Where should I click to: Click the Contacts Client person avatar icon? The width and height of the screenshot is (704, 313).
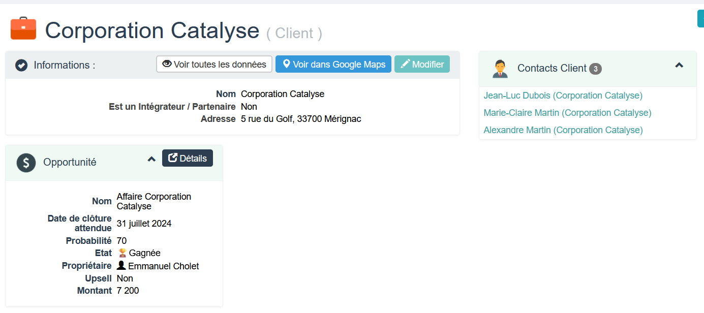click(500, 69)
